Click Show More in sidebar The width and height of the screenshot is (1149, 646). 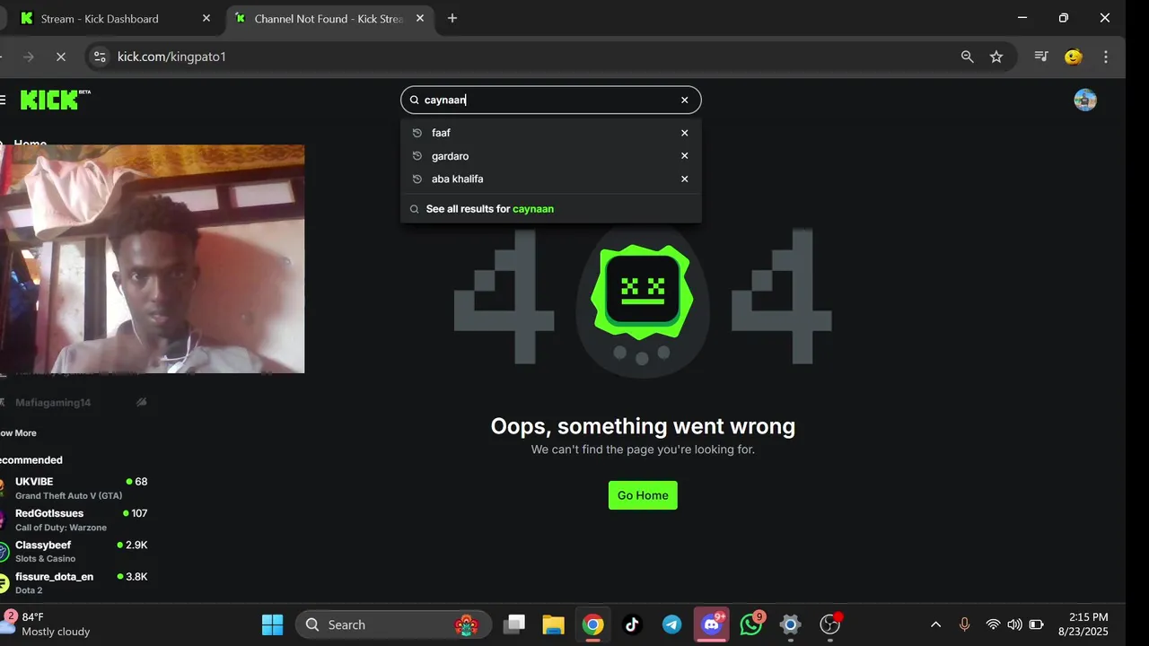point(18,433)
